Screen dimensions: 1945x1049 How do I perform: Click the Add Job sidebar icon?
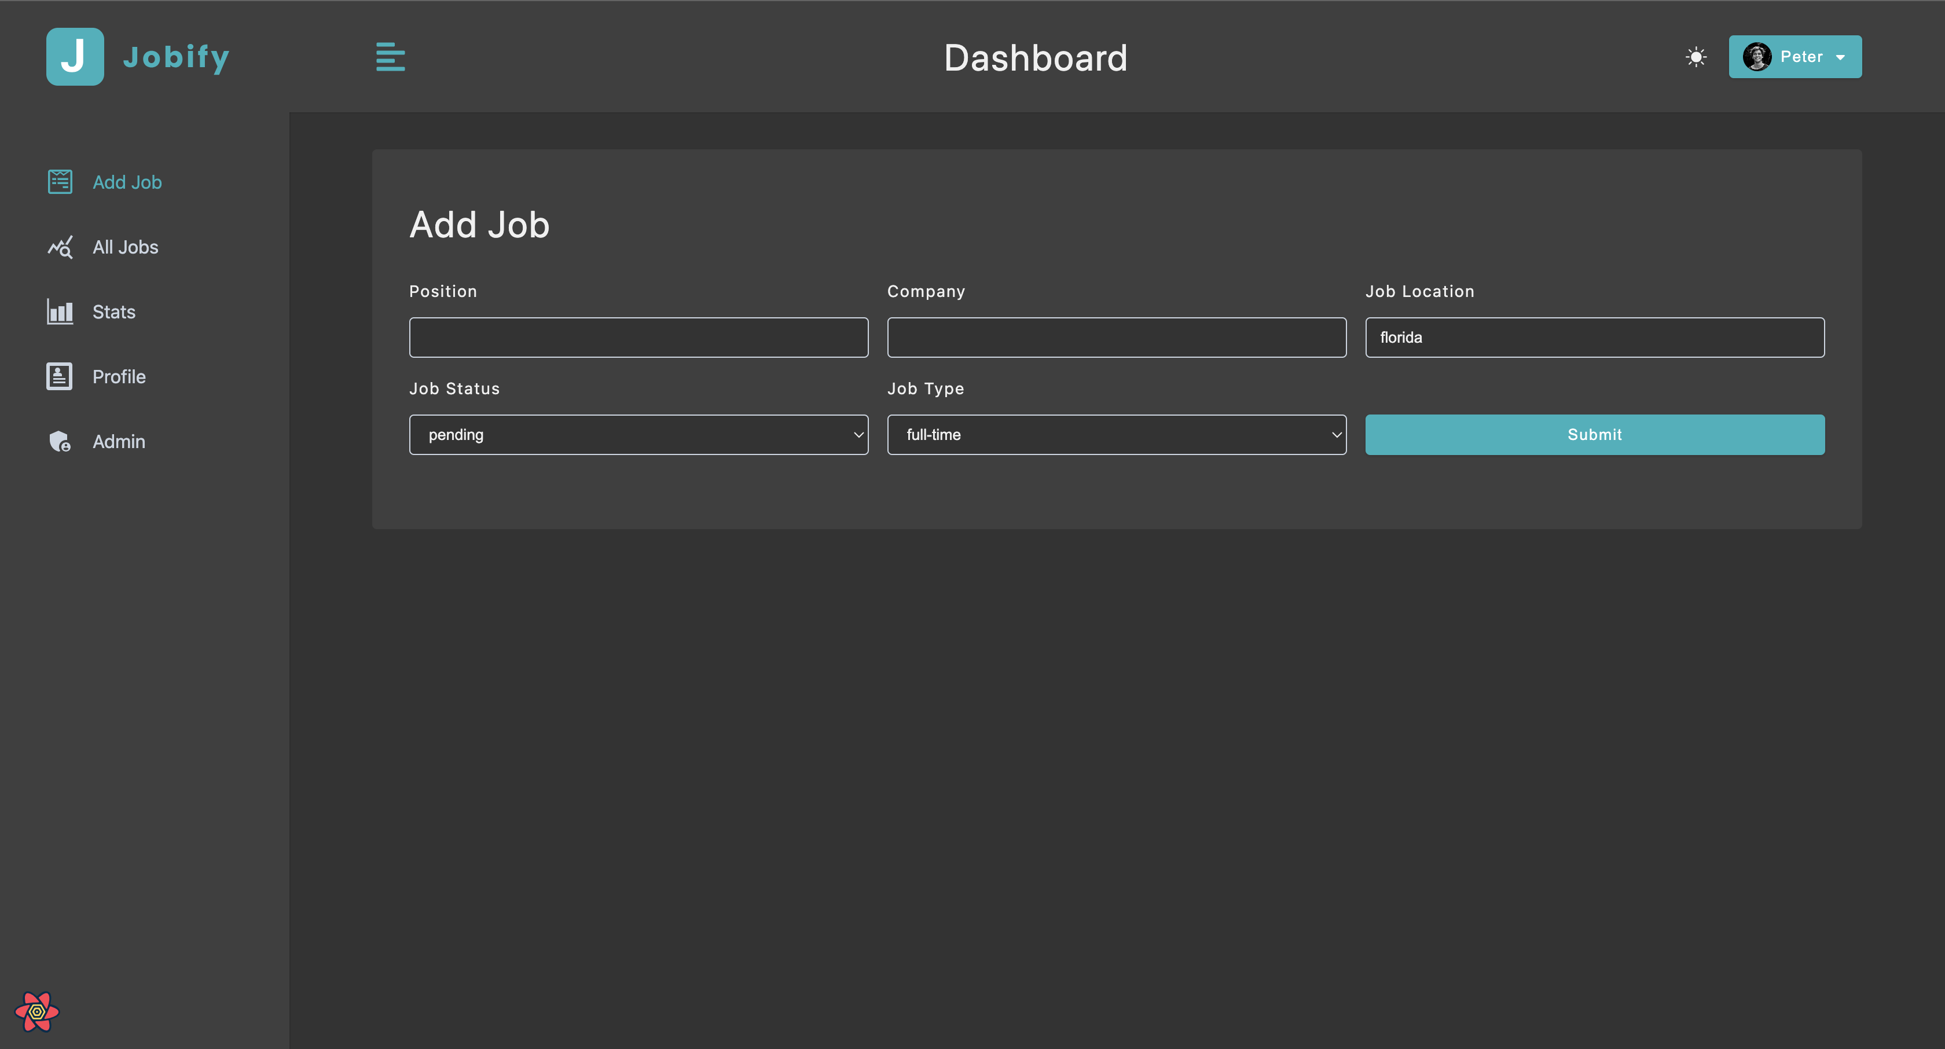coord(60,182)
